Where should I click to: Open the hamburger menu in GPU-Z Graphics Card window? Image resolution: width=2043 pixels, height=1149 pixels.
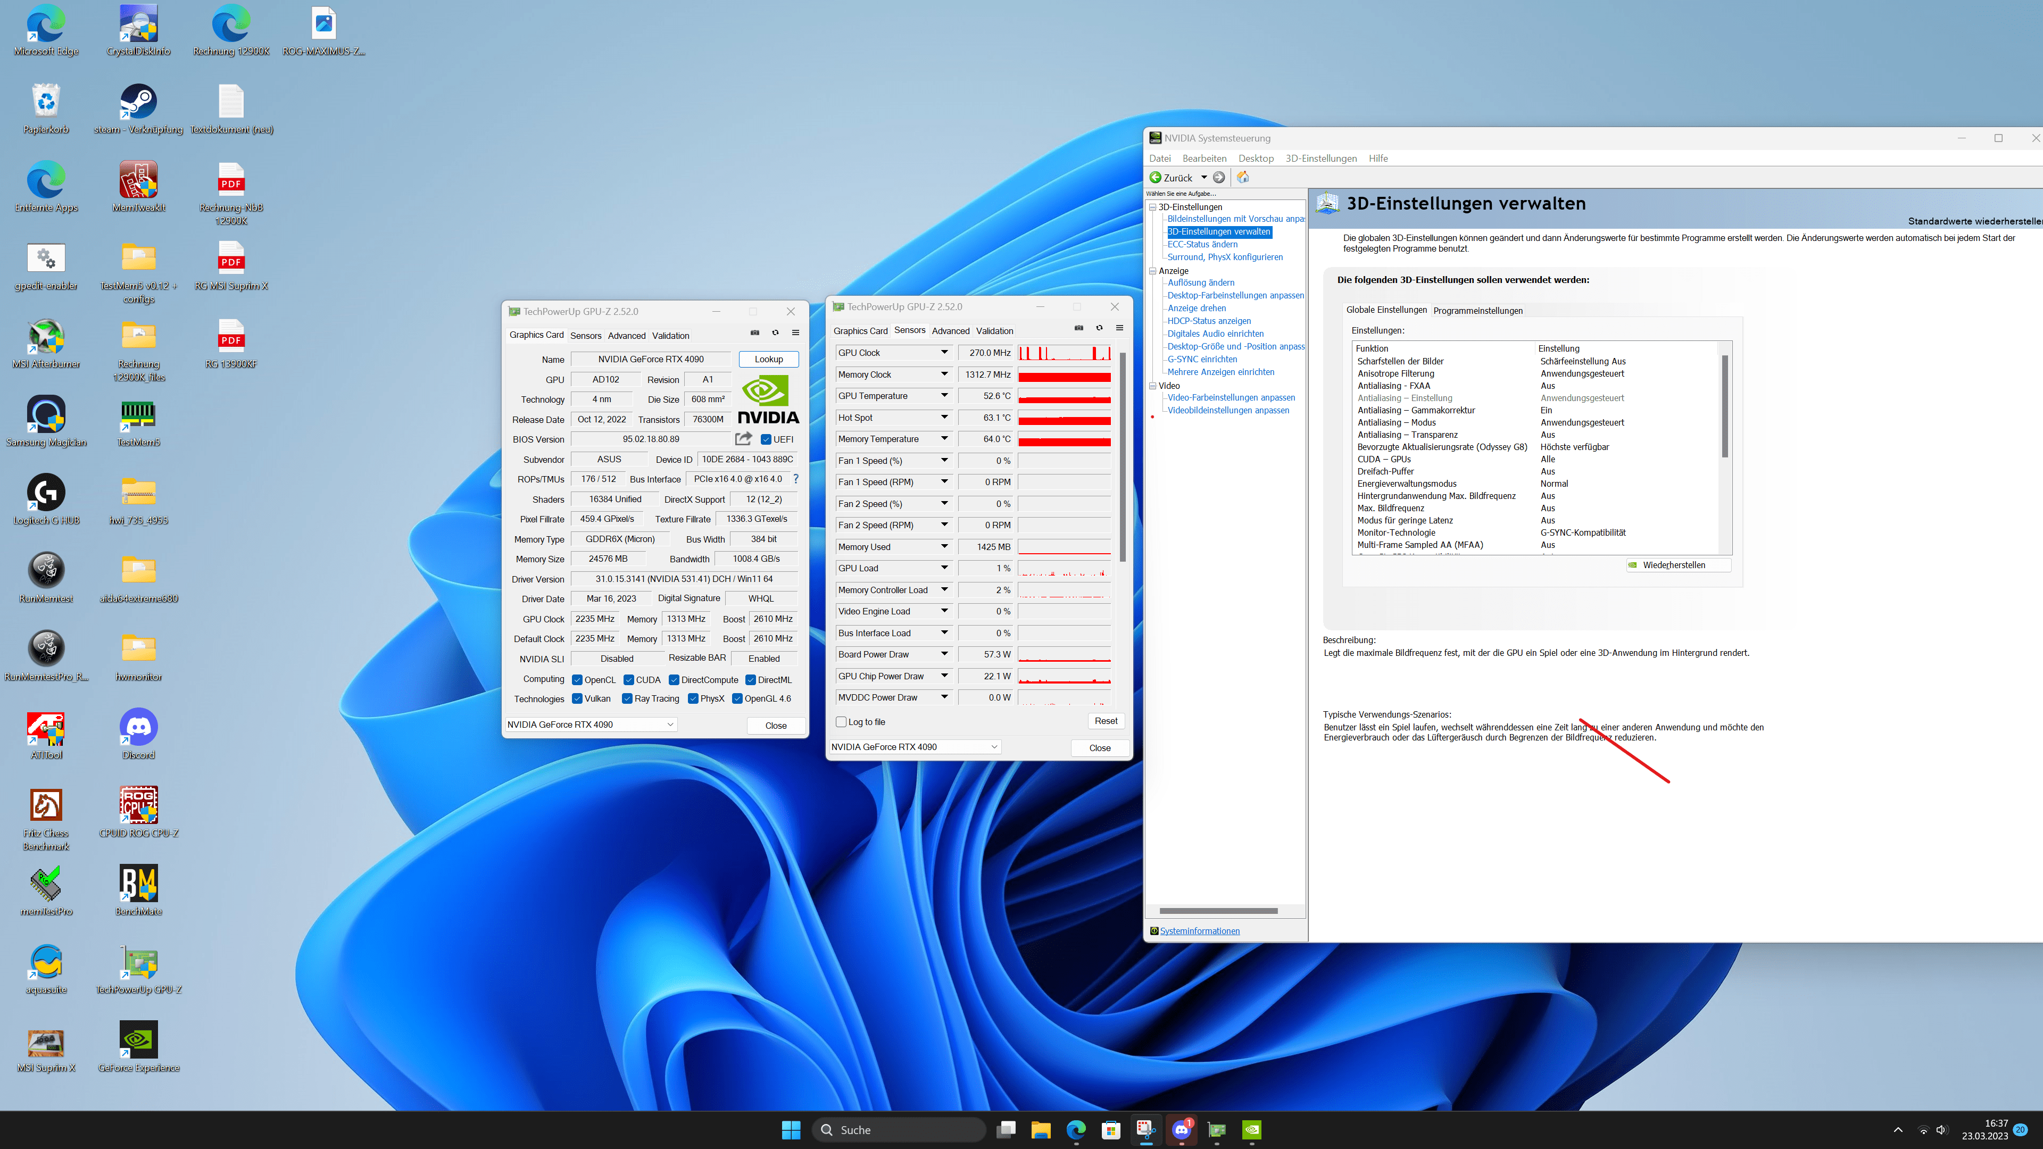[795, 333]
